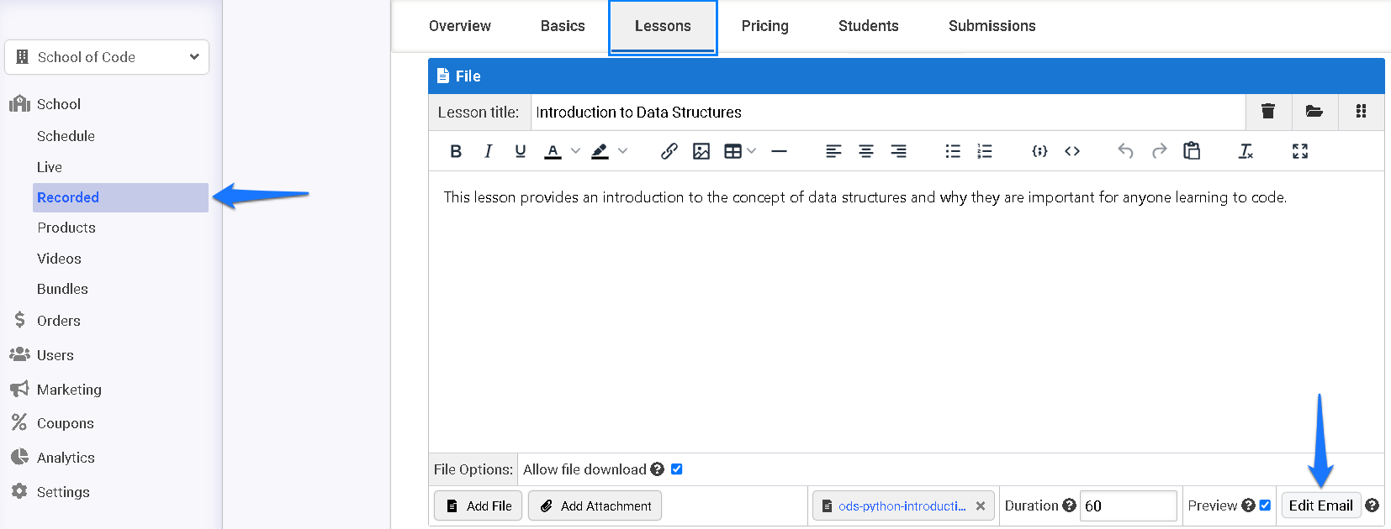The width and height of the screenshot is (1391, 529).
Task: Undo the last edit
Action: (1126, 151)
